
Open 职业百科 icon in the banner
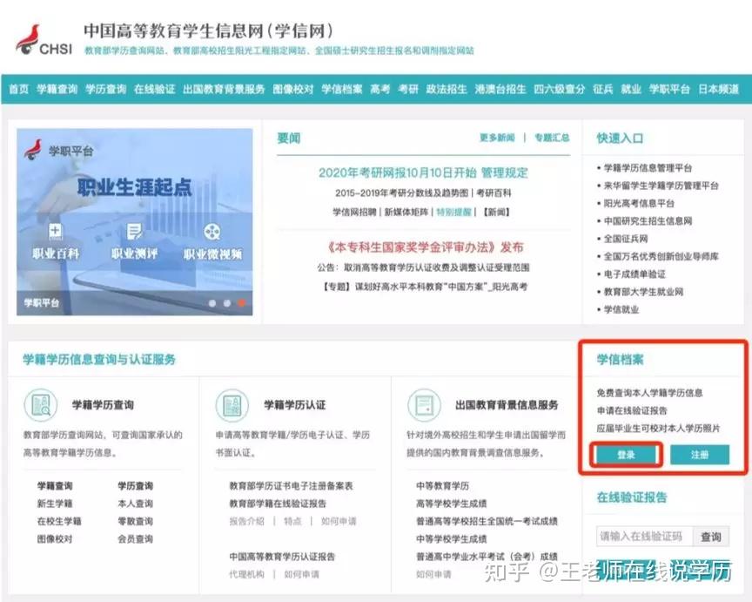[56, 232]
